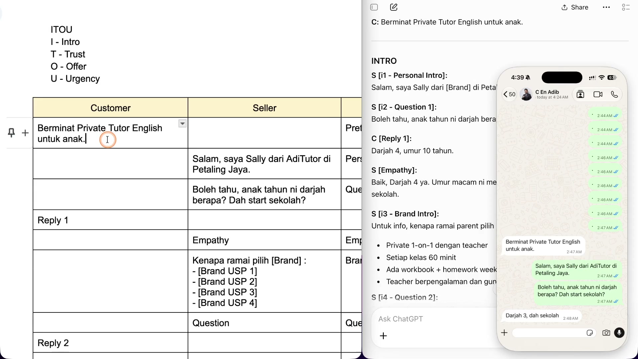The image size is (638, 359).
Task: Add a row with the plus icon beside table
Action: tap(25, 133)
